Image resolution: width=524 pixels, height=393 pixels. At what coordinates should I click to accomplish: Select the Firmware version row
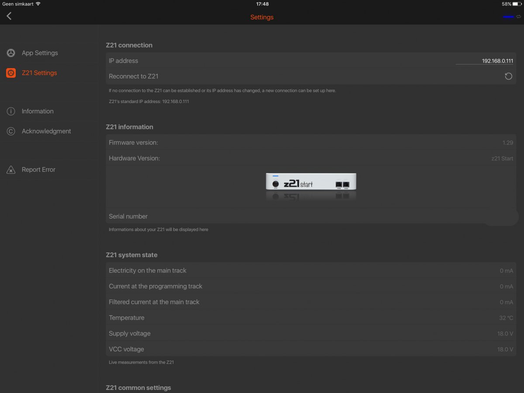311,143
